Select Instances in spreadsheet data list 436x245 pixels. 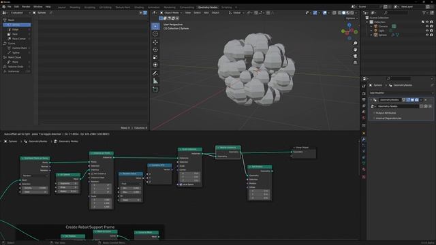17,71
